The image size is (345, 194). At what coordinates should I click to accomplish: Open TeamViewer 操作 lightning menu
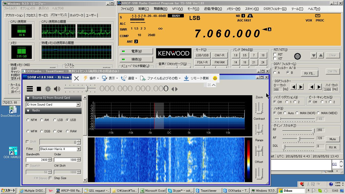[x=91, y=78]
